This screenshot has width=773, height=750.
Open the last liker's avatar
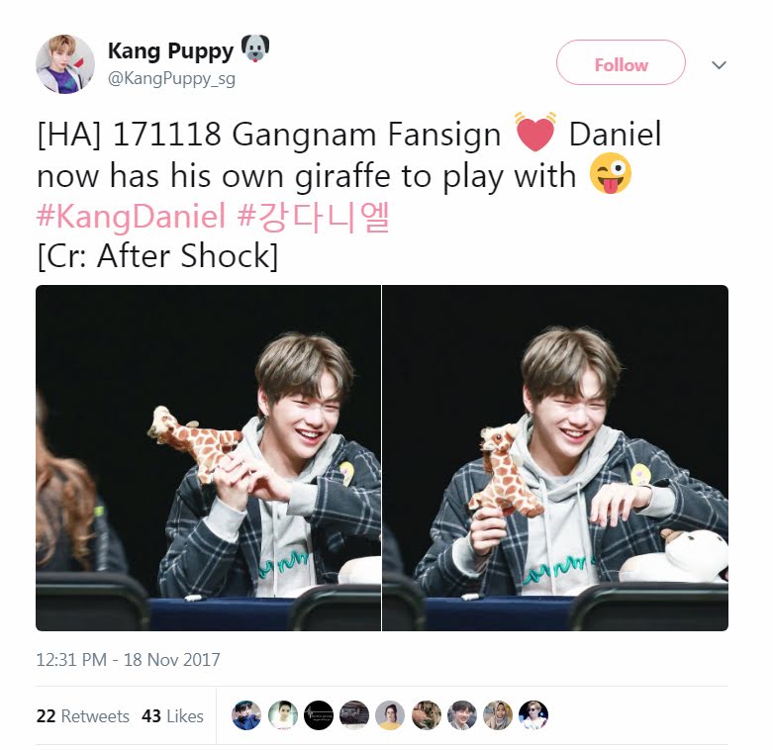pos(533,715)
